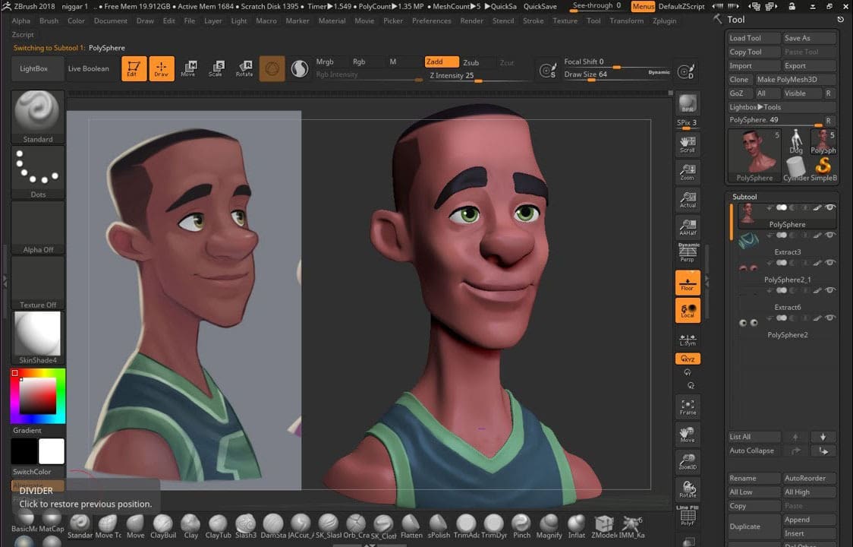Click the Actual size icon
The height and width of the screenshot is (547, 853).
pyautogui.click(x=688, y=199)
